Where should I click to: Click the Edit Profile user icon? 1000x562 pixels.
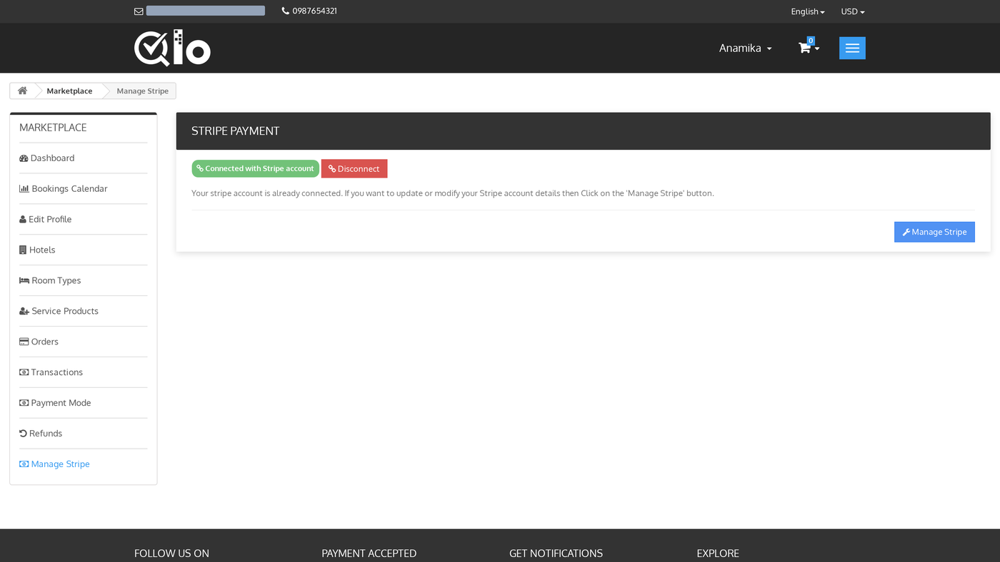coord(23,220)
